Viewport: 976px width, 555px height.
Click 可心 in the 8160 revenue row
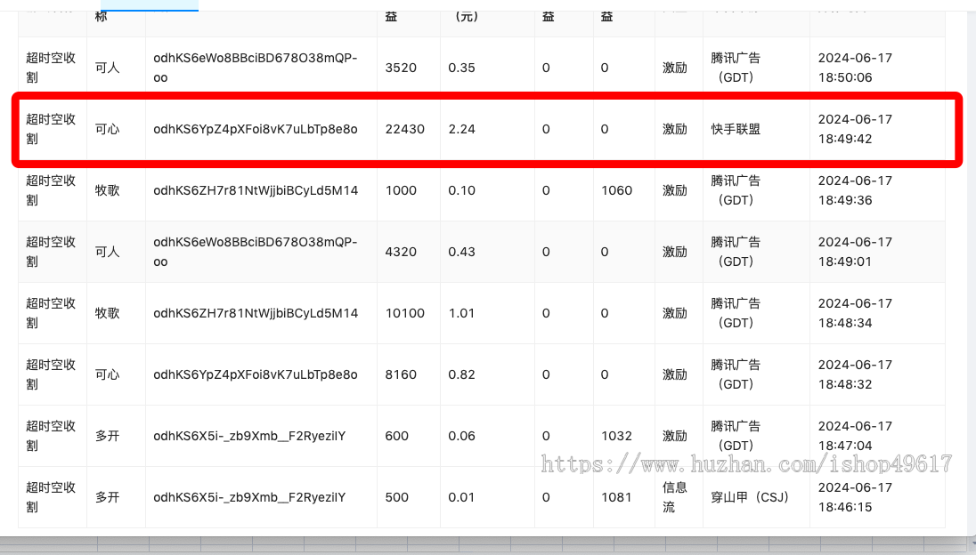pyautogui.click(x=107, y=374)
